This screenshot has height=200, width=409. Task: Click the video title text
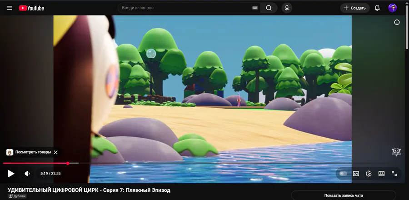89,190
